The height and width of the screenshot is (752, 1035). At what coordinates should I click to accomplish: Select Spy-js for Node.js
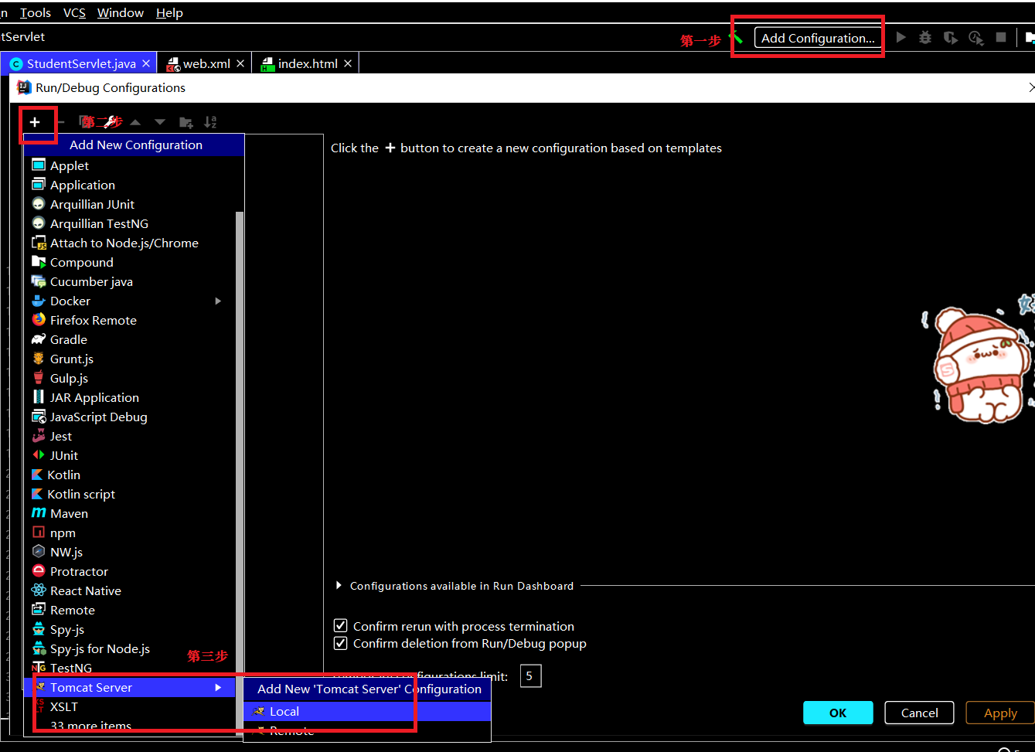(130, 648)
